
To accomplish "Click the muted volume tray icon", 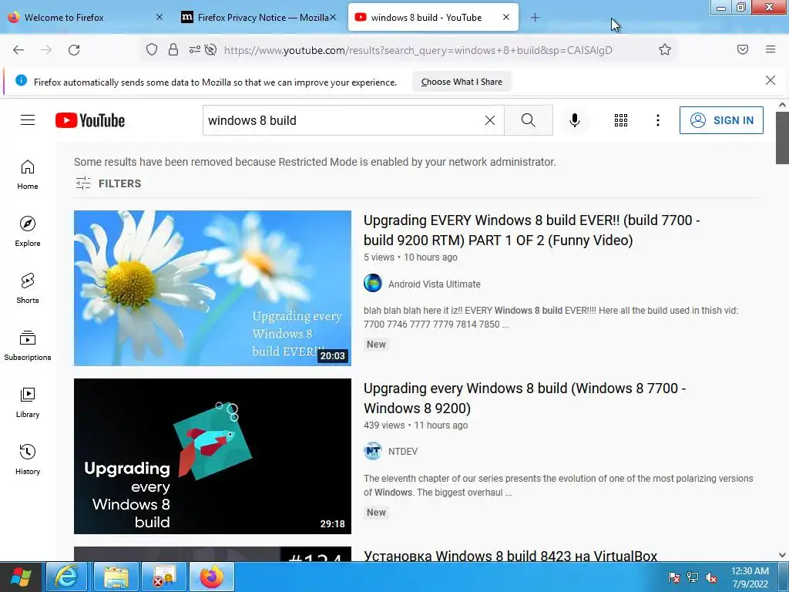I will coord(711,578).
